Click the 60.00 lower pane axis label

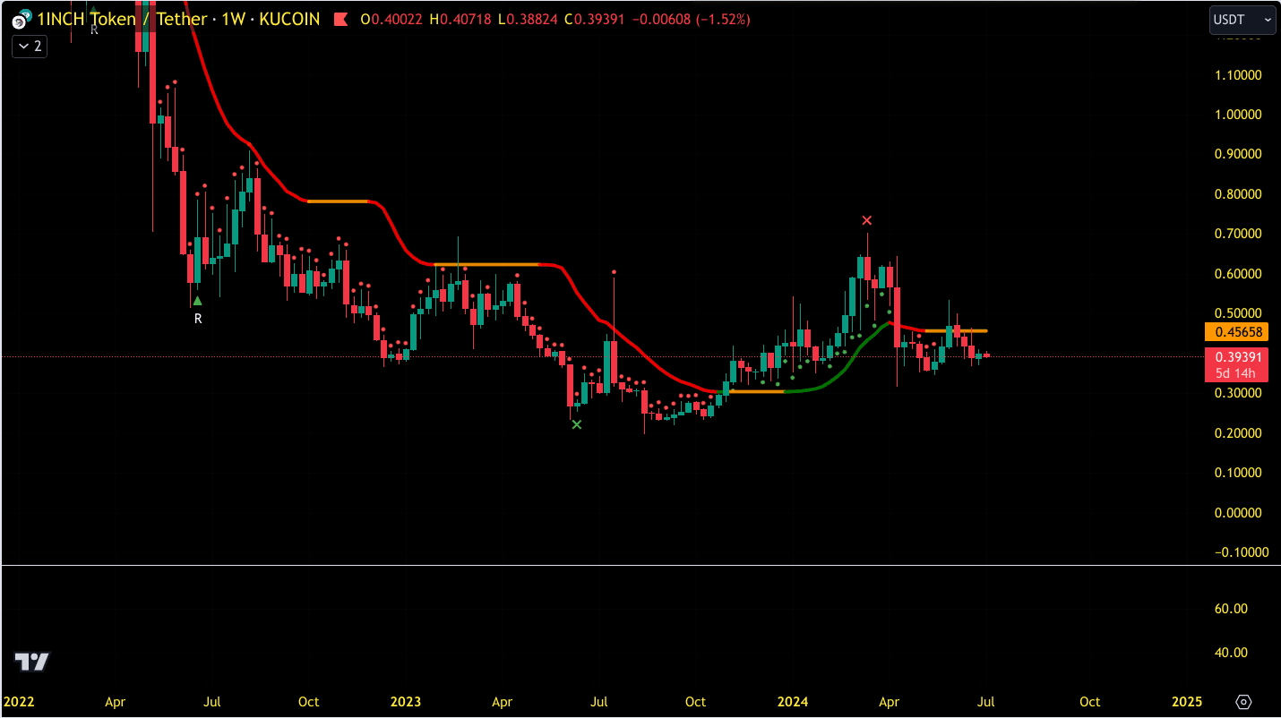[1231, 609]
